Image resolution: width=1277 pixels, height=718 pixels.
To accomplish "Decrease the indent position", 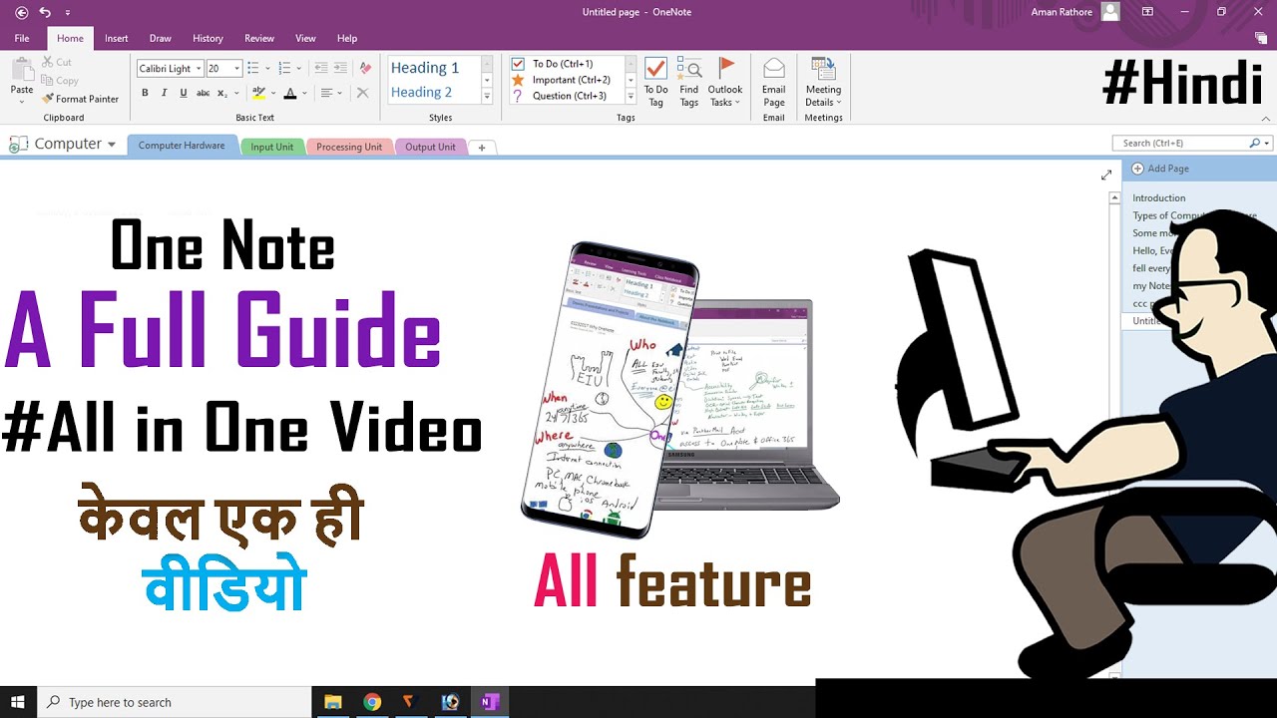I will pos(320,68).
